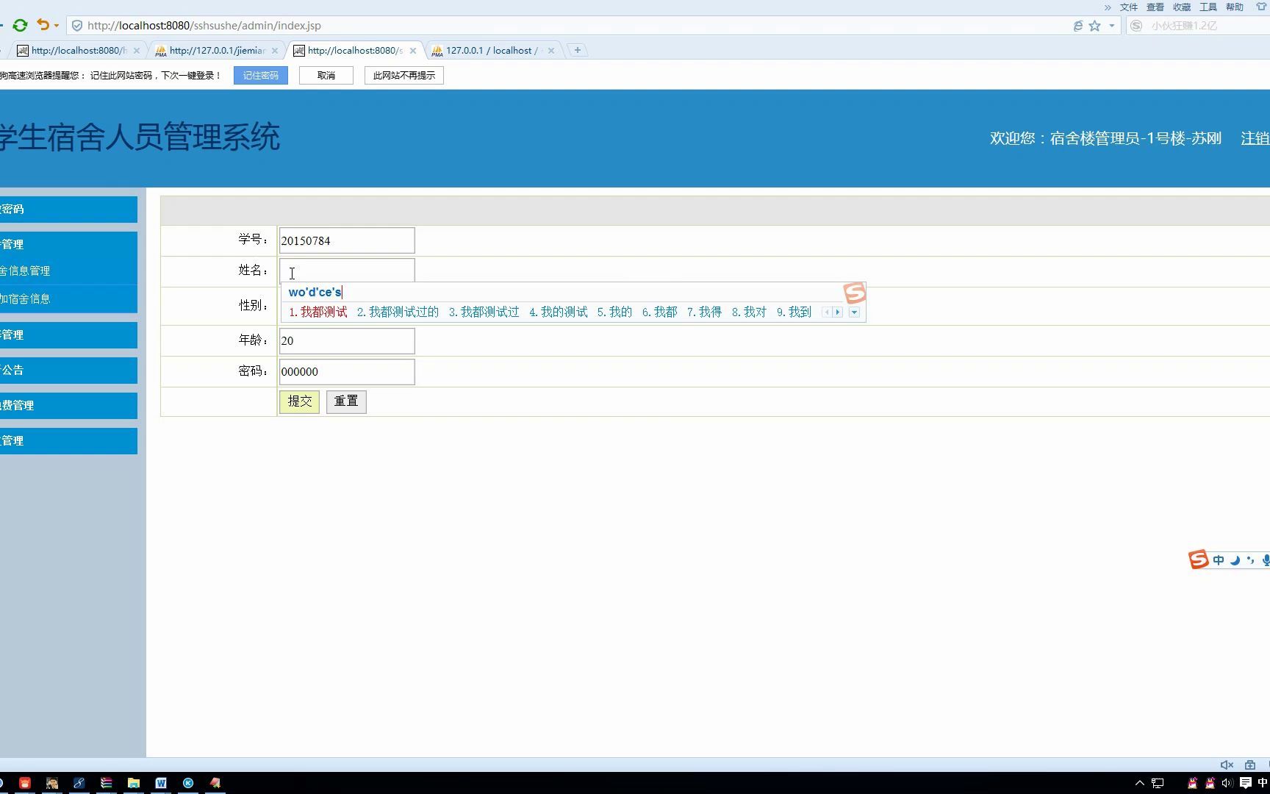This screenshot has width=1270, height=794.
Task: Click the IE compatibility mode icon
Action: (x=1077, y=26)
